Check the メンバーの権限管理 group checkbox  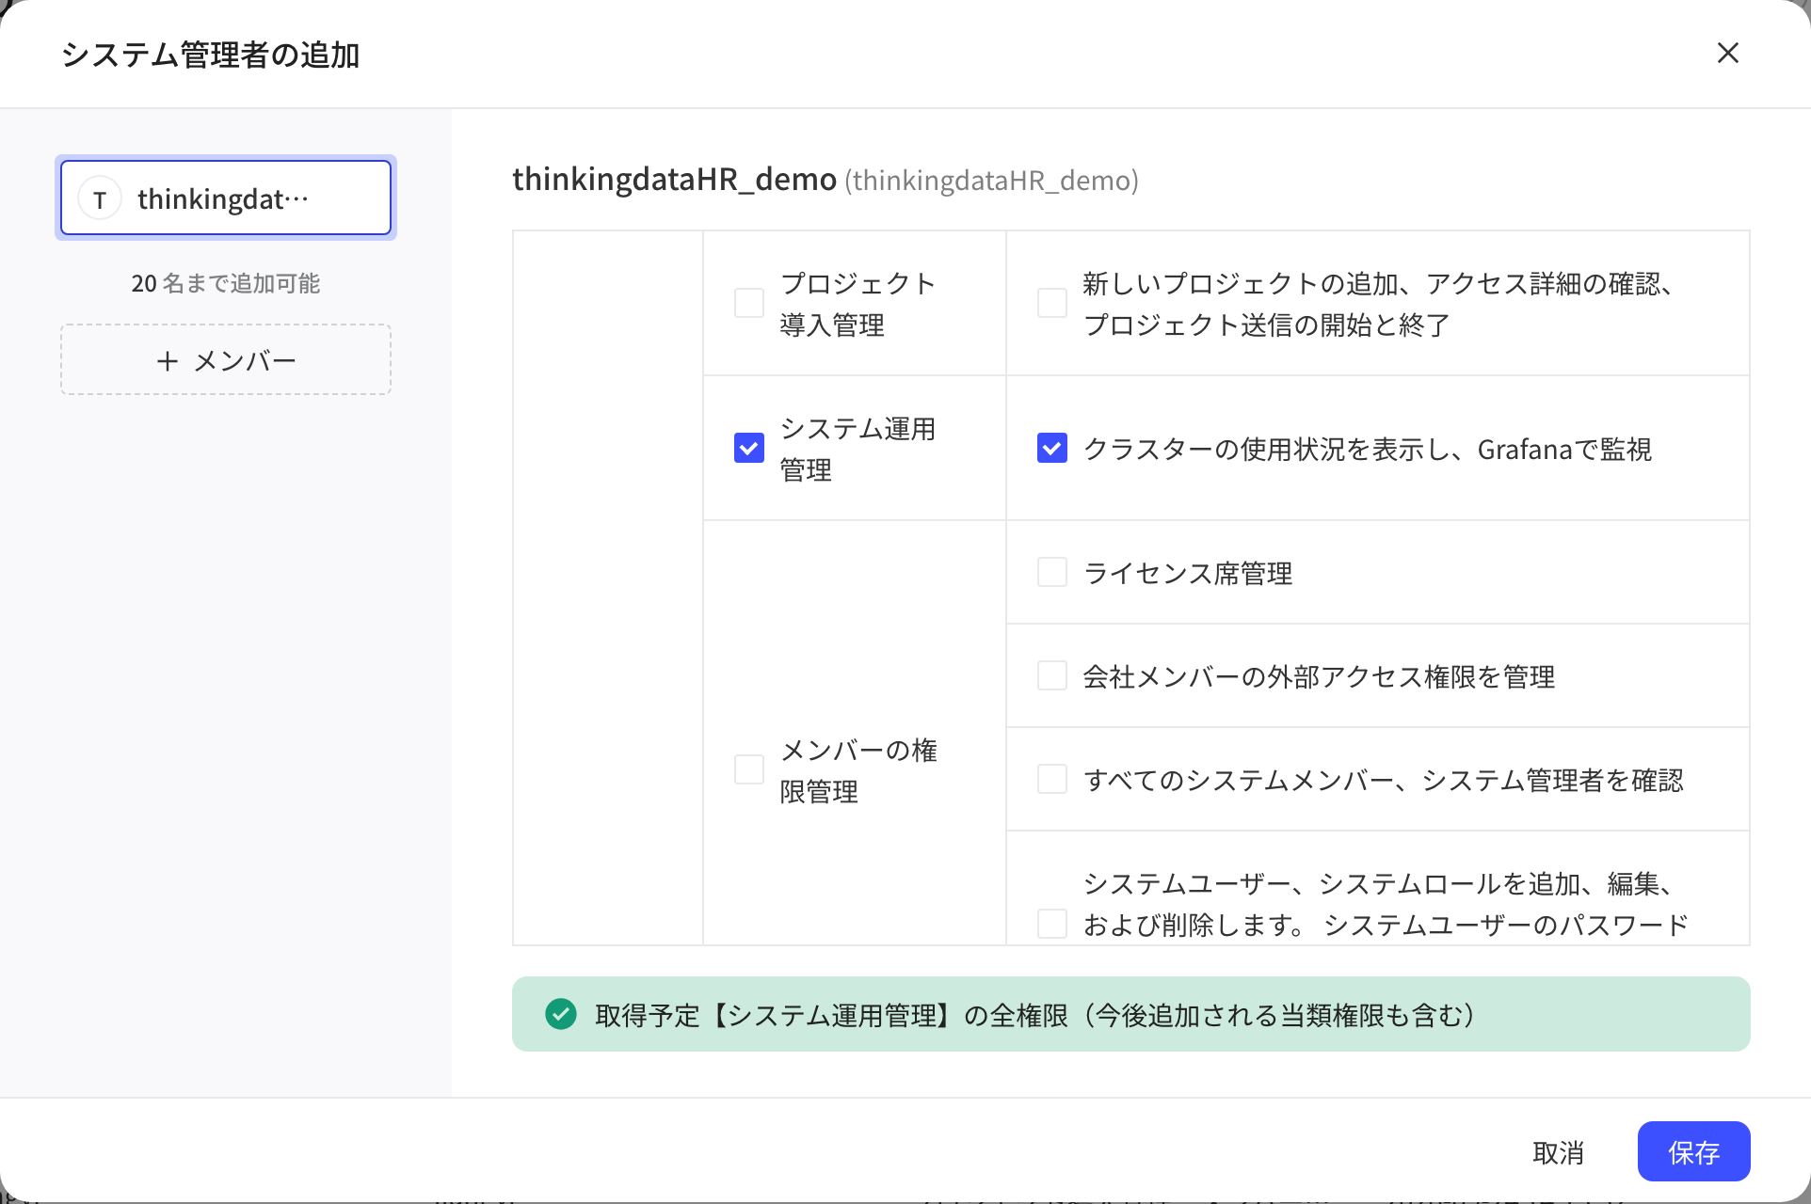click(x=748, y=769)
